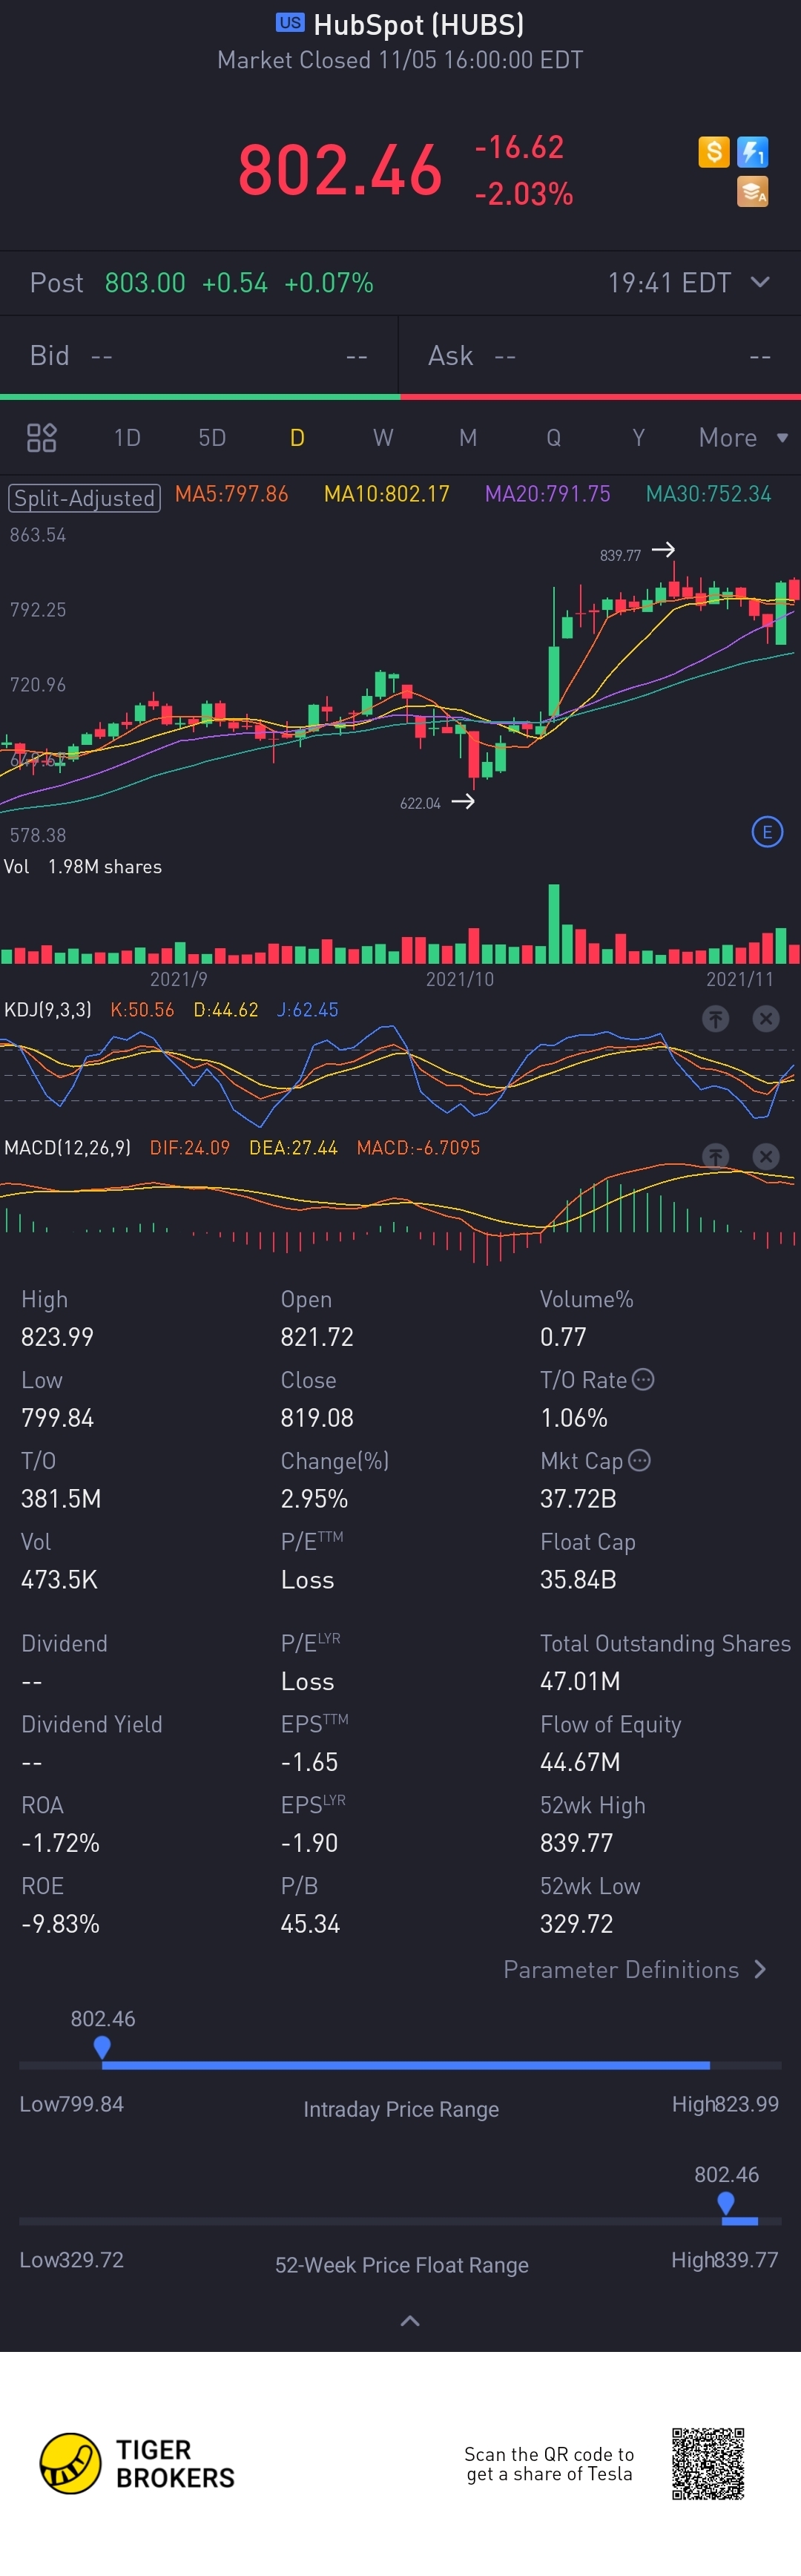Tap the Ask quote field
801x2576 pixels.
(x=600, y=356)
